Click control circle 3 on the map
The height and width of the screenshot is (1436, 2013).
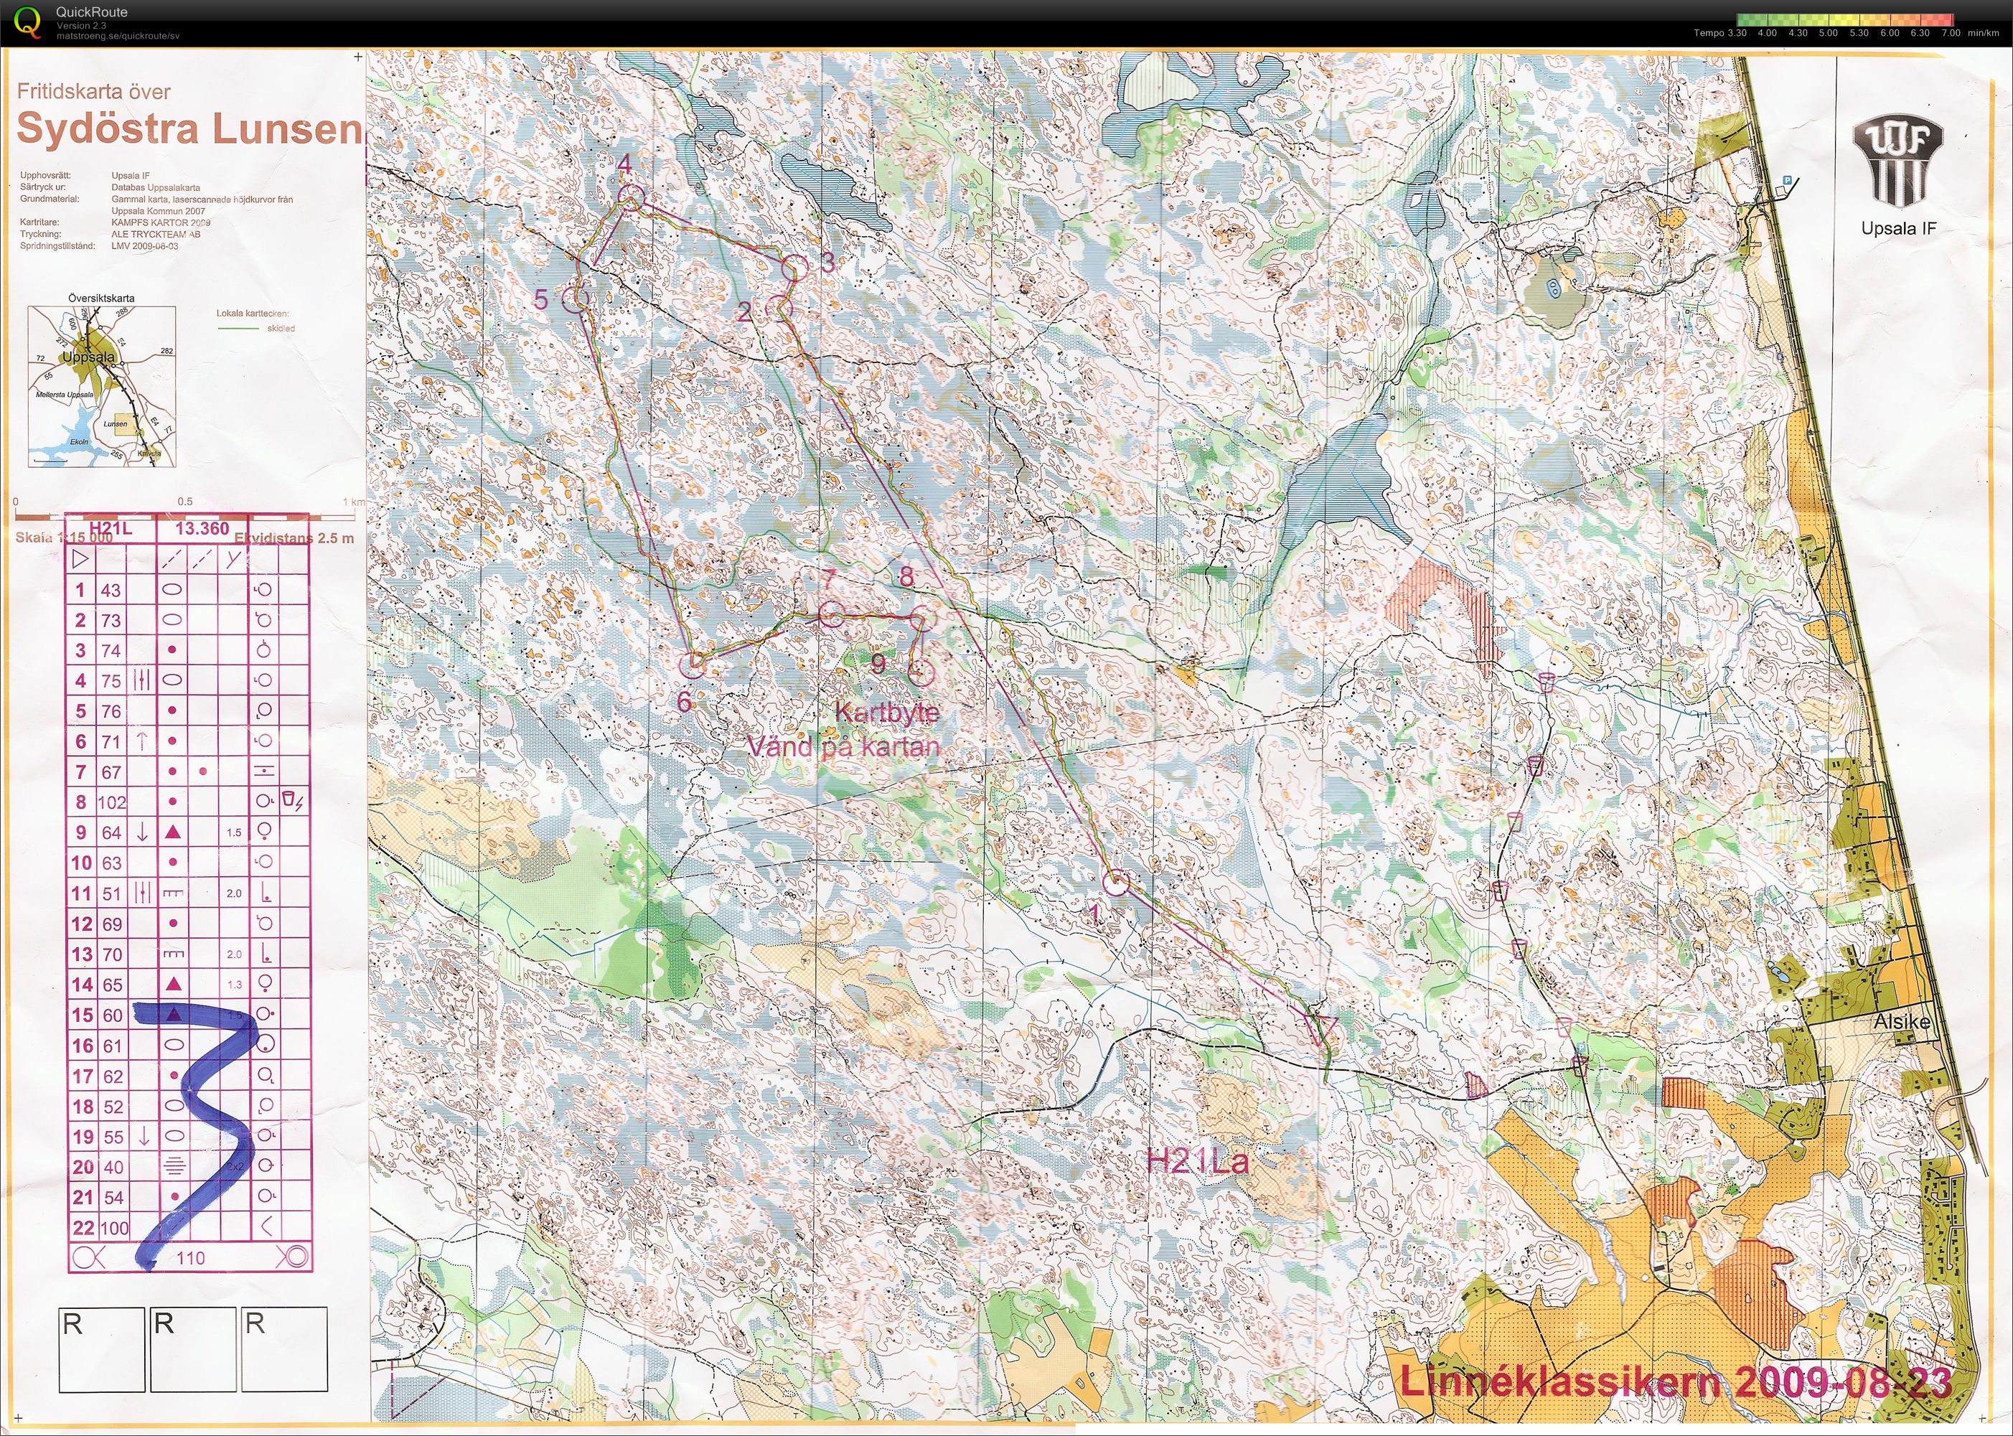(x=794, y=266)
